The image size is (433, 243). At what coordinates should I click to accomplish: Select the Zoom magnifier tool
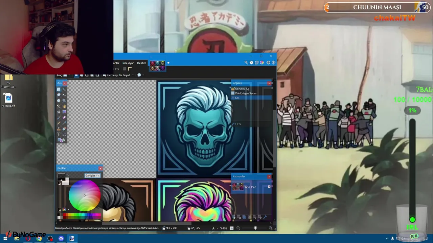[64, 101]
